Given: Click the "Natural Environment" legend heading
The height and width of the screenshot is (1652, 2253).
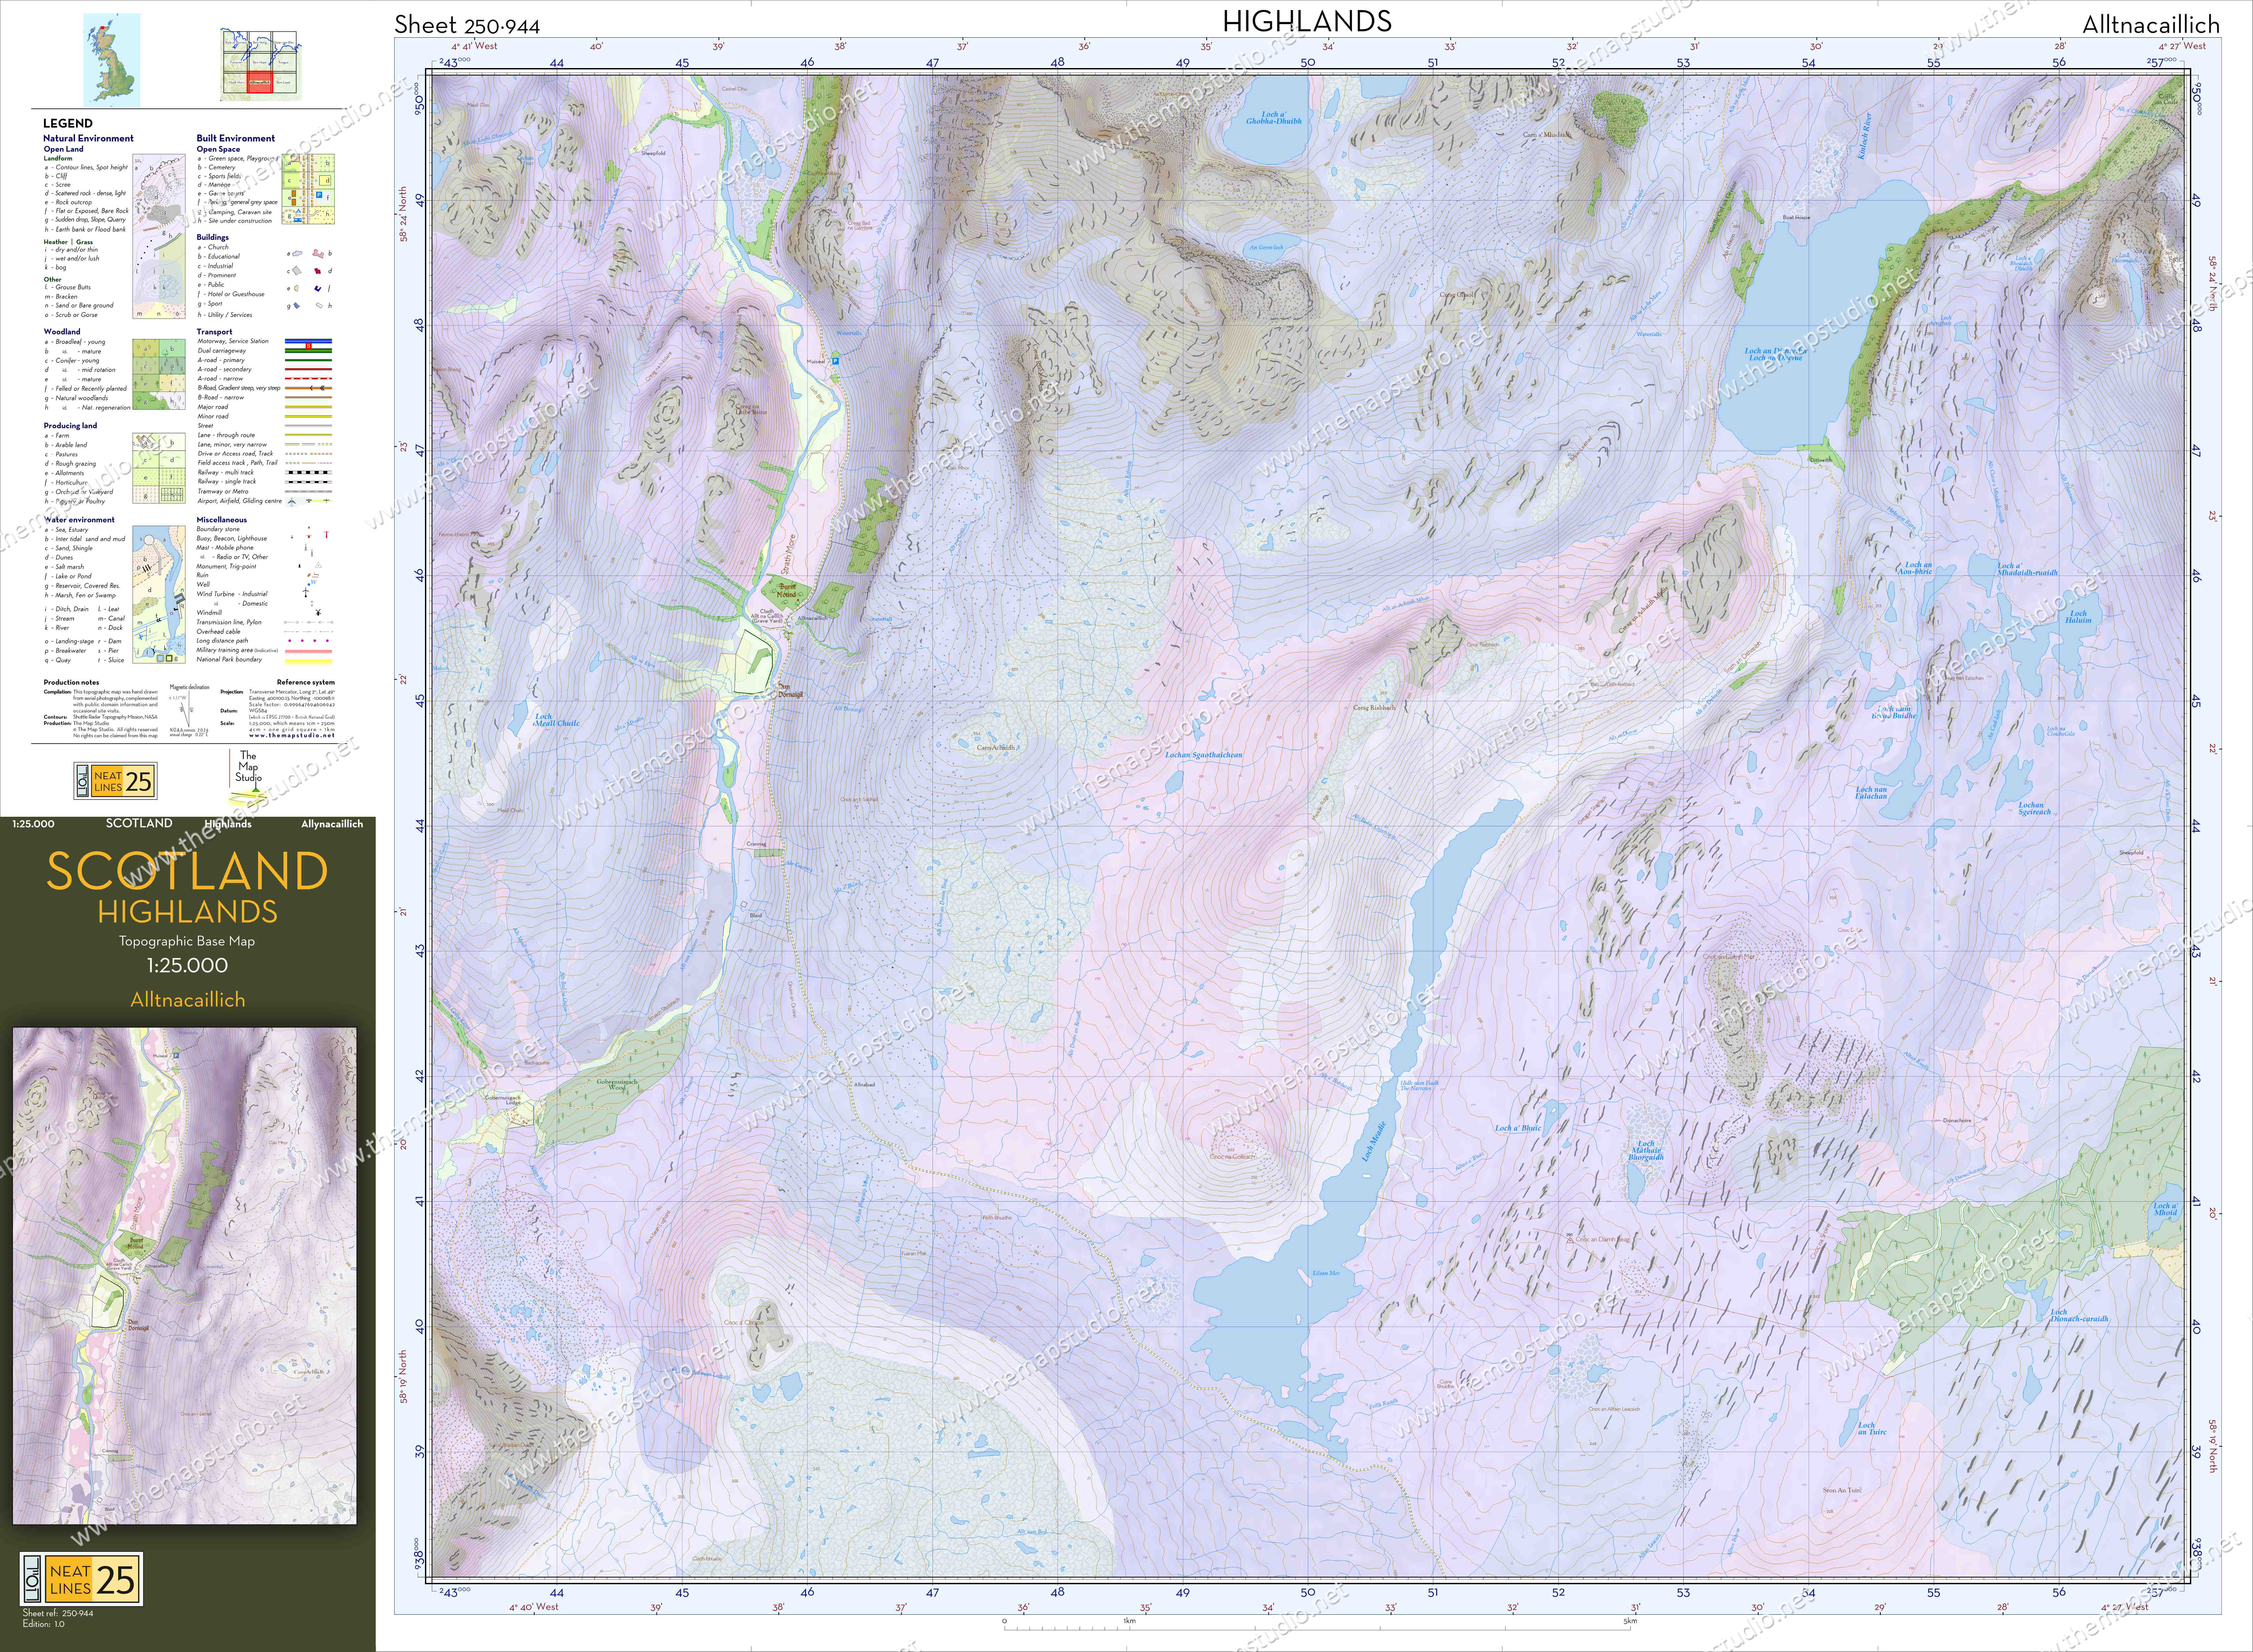Looking at the screenshot, I should [x=88, y=138].
